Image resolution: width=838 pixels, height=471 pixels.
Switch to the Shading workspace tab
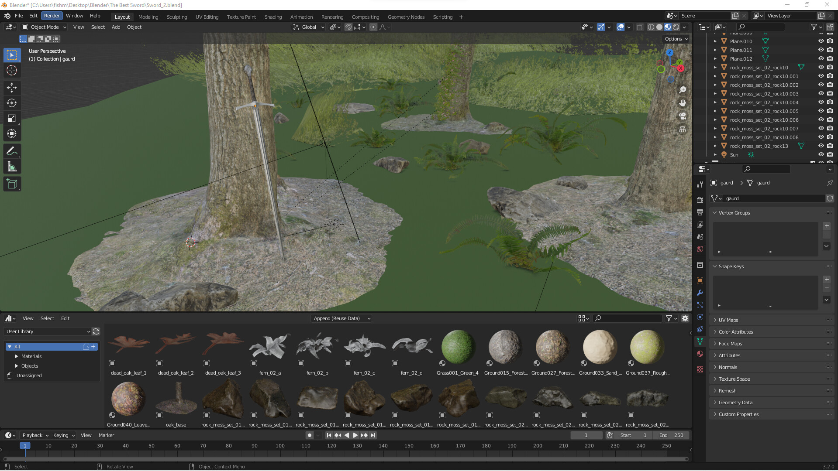click(273, 17)
